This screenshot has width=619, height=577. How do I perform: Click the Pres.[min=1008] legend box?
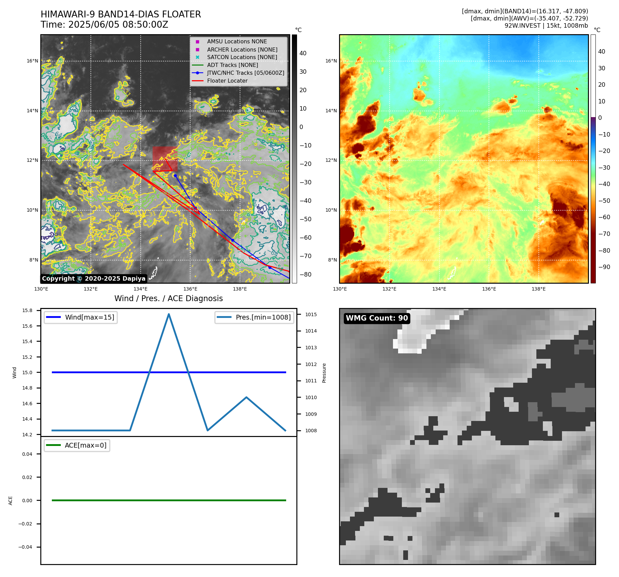(x=254, y=317)
